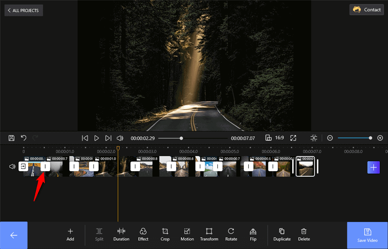Go back to ALL PROJECTS
This screenshot has height=249, width=388.
24,10
